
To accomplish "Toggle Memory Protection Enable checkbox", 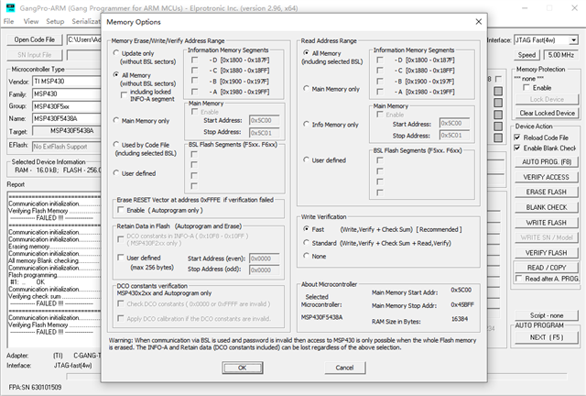I will pyautogui.click(x=526, y=88).
